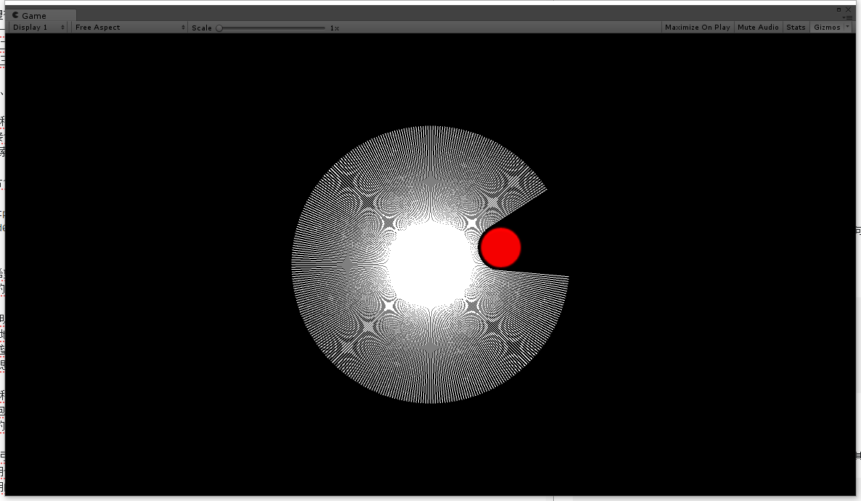Click the Gizmos button
Screen dimensions: 861x501
826,27
